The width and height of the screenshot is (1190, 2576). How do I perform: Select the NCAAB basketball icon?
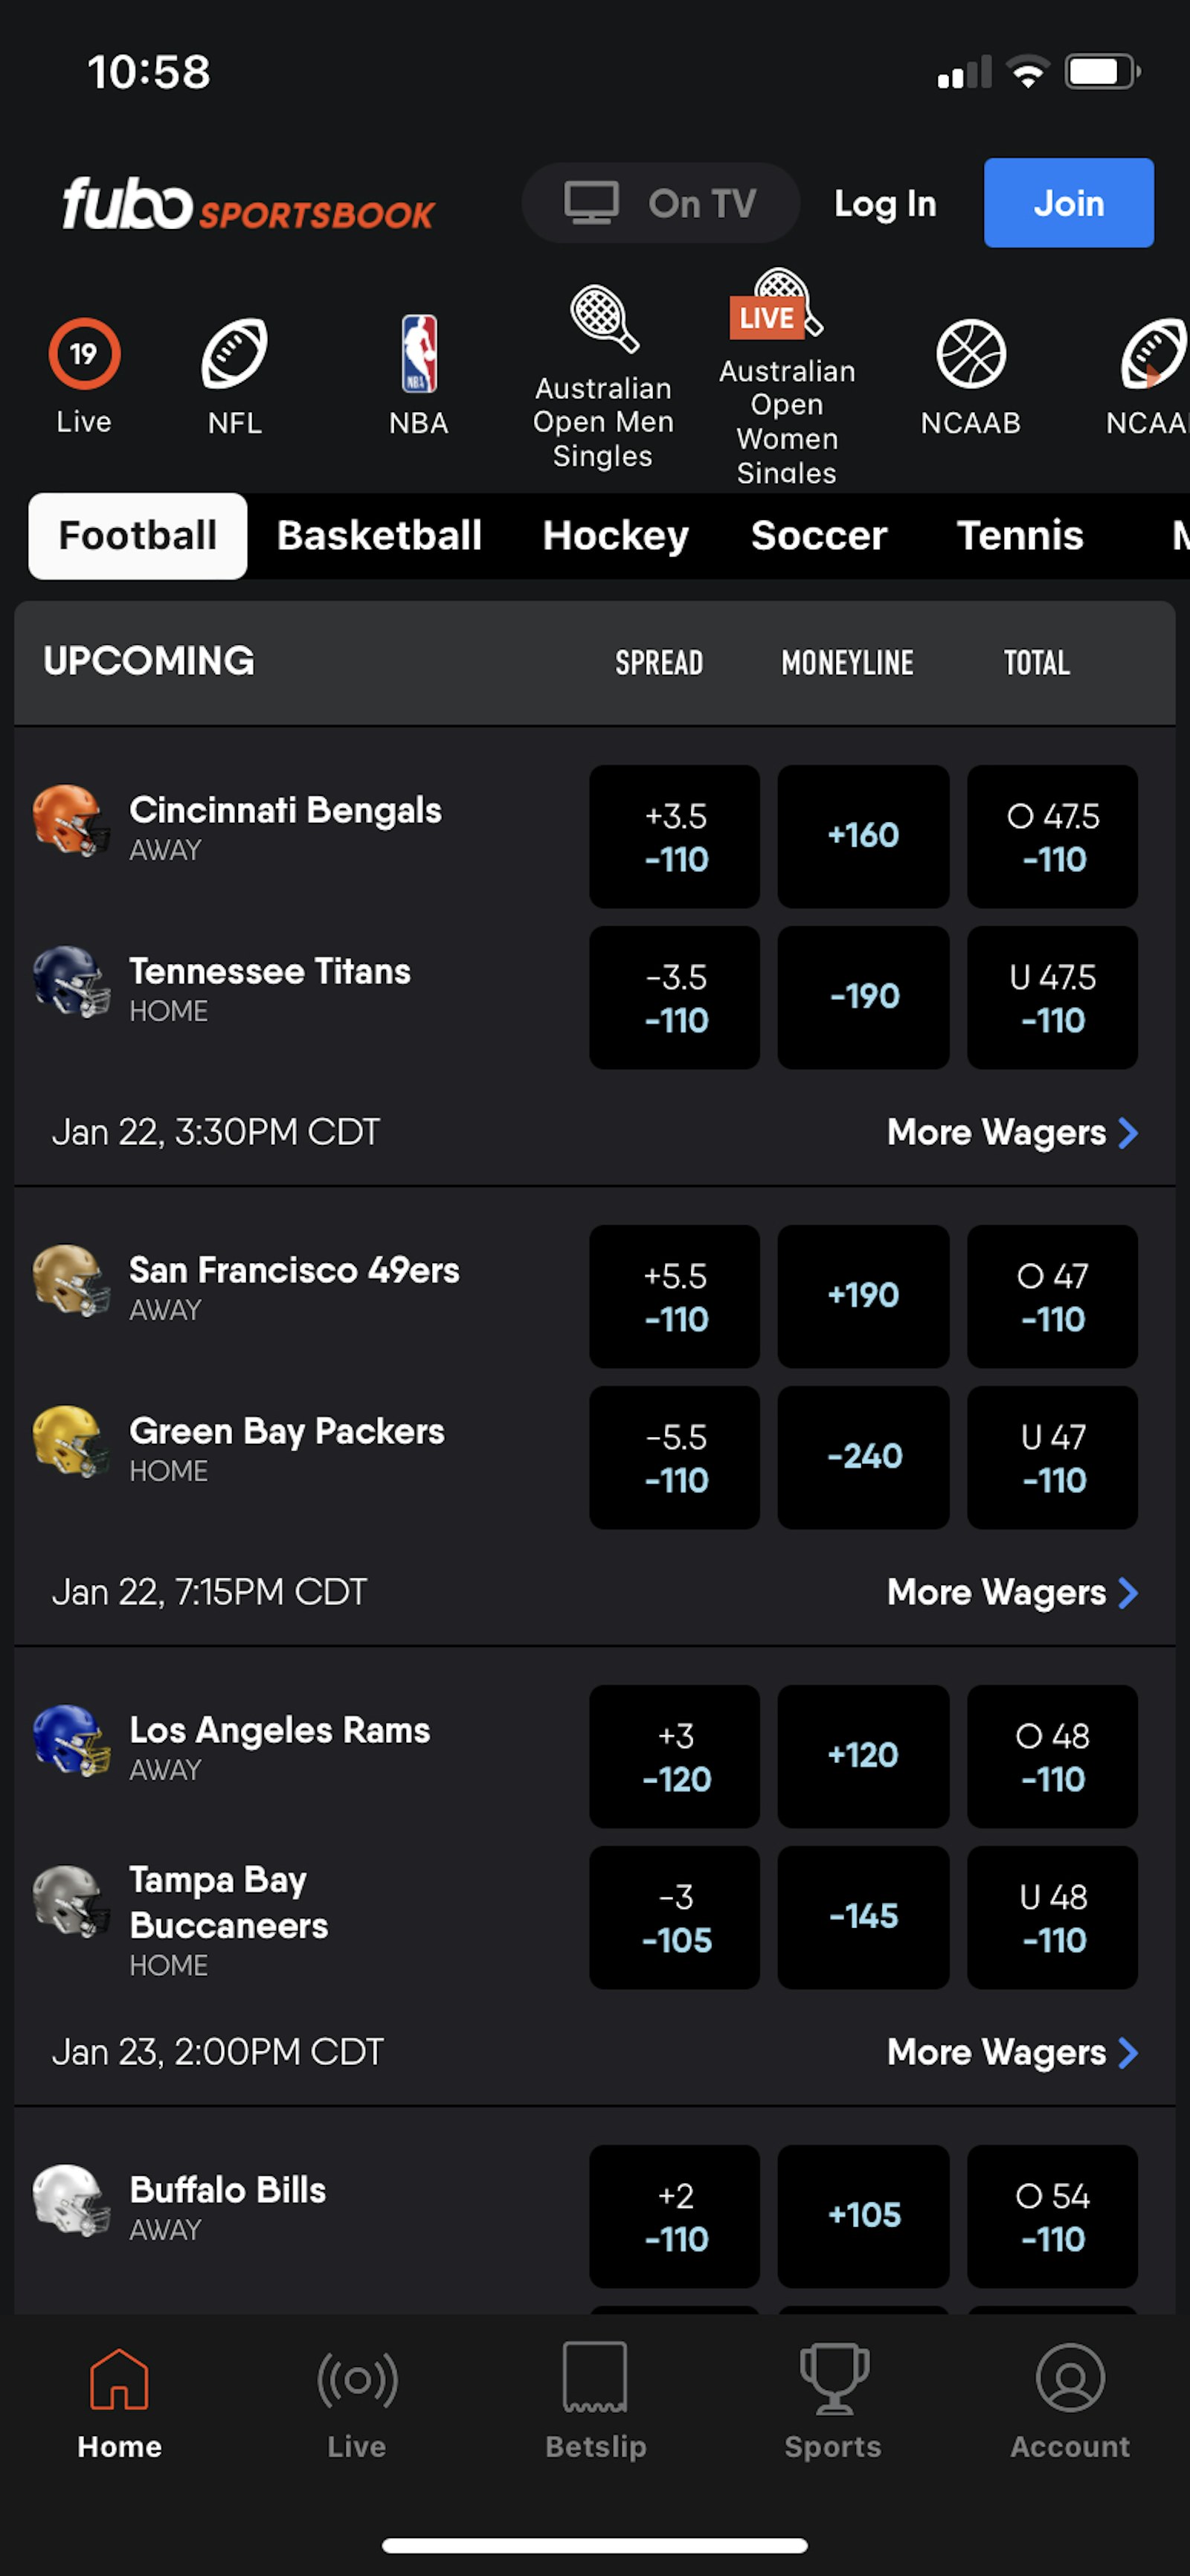(x=970, y=355)
